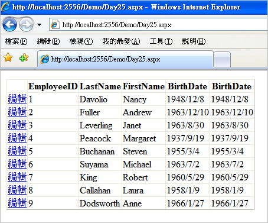Click the page icon in address bar

tap(54, 25)
